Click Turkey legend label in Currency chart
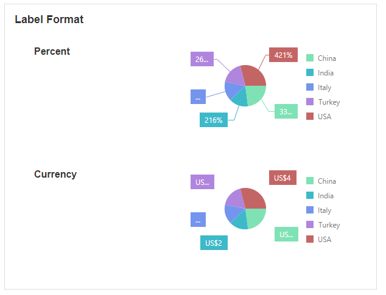Image resolution: width=386 pixels, height=295 pixels. pos(329,225)
